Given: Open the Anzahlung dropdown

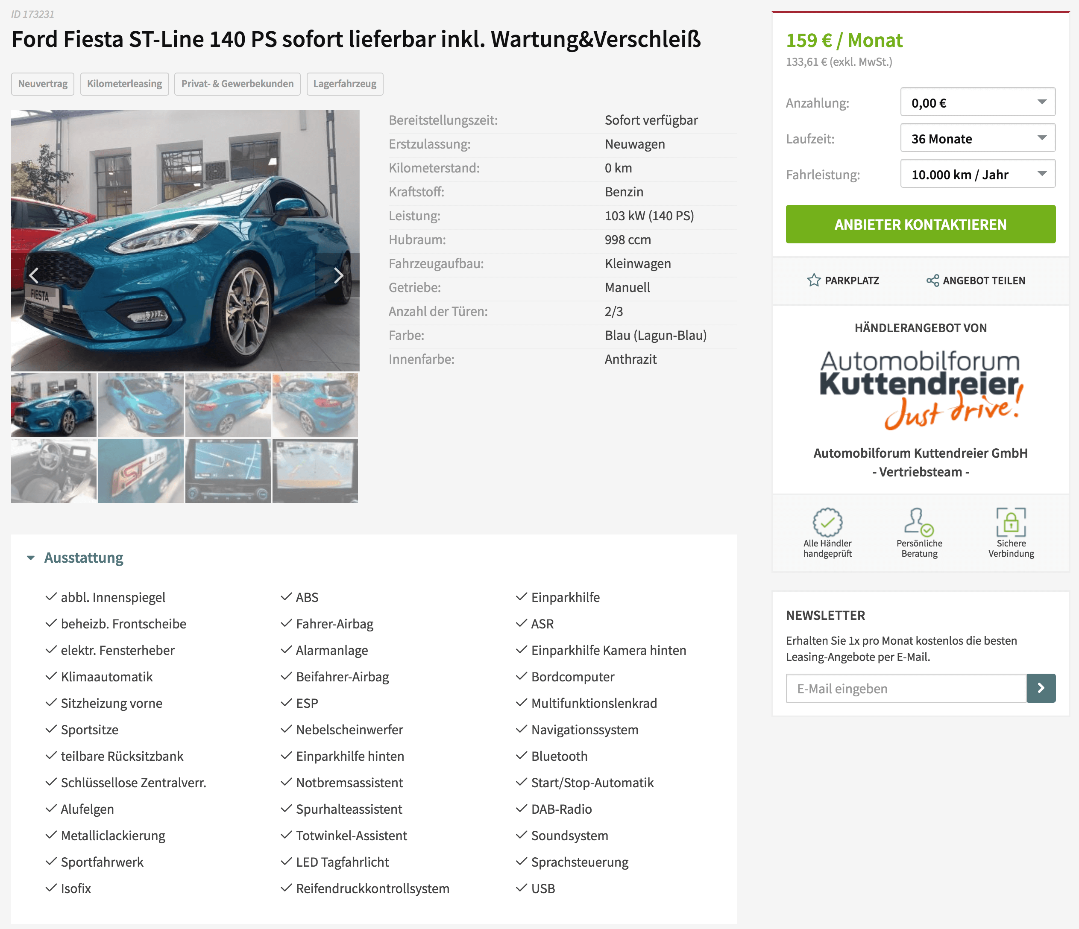Looking at the screenshot, I should tap(978, 102).
